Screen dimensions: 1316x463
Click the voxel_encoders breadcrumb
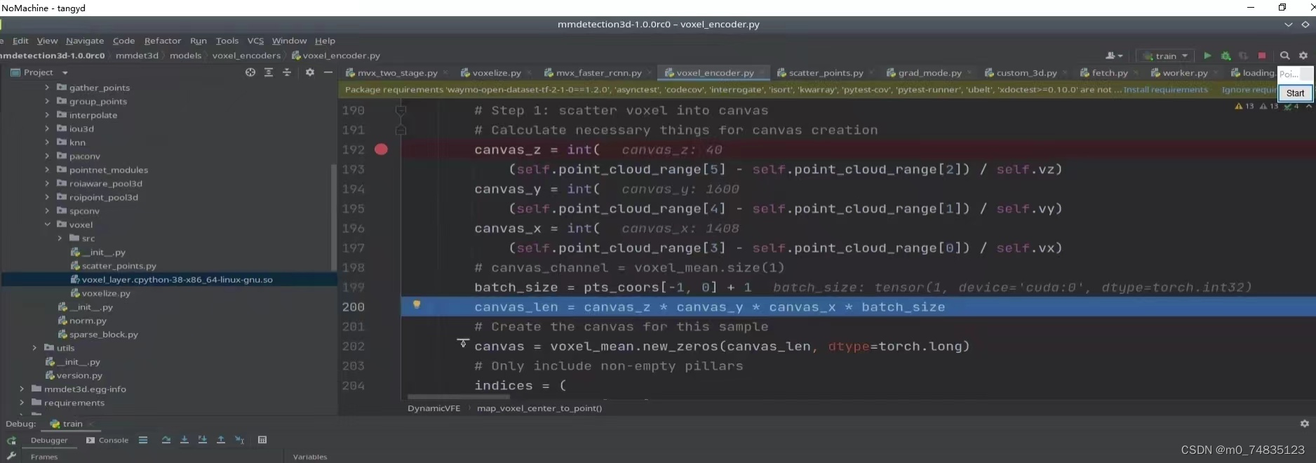(x=246, y=55)
